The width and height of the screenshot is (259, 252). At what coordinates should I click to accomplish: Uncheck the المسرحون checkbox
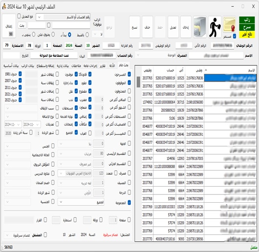click(129, 74)
